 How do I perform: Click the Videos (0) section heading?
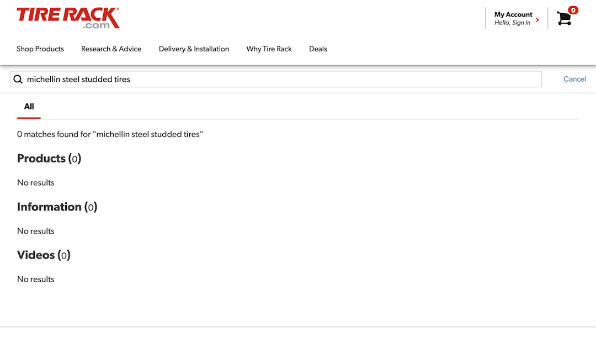click(44, 255)
